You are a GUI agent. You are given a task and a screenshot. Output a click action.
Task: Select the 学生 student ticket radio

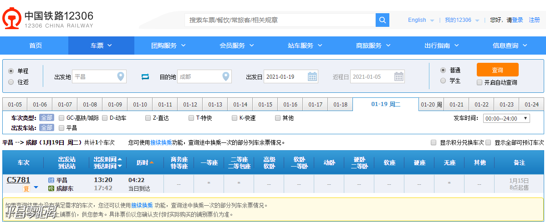443,81
